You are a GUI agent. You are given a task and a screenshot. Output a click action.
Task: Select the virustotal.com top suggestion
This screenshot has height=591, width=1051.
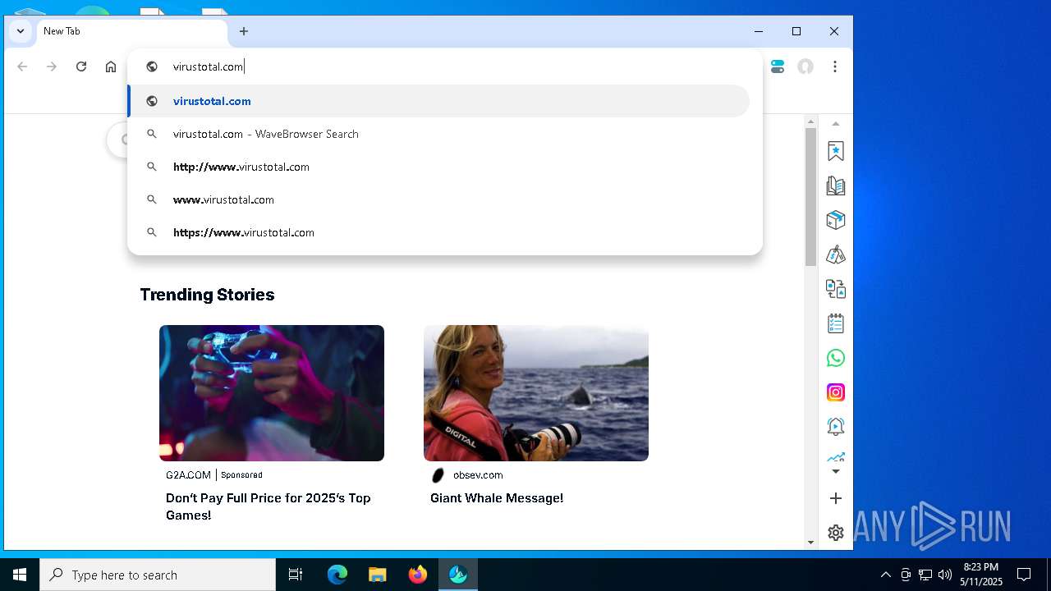[438, 101]
